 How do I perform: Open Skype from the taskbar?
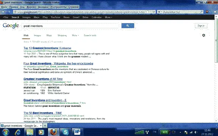pyautogui.click(x=65, y=132)
